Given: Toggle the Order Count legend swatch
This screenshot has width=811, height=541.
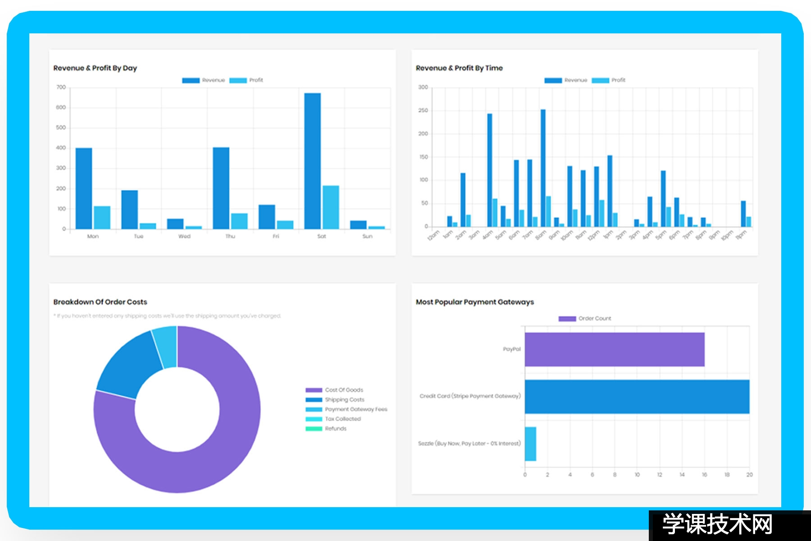Looking at the screenshot, I should click(x=567, y=318).
